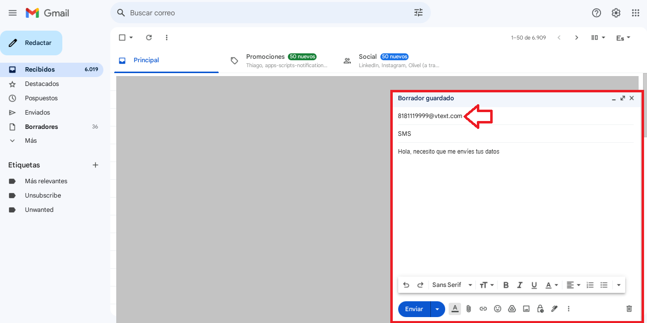Toggle bold formatting

(506, 285)
